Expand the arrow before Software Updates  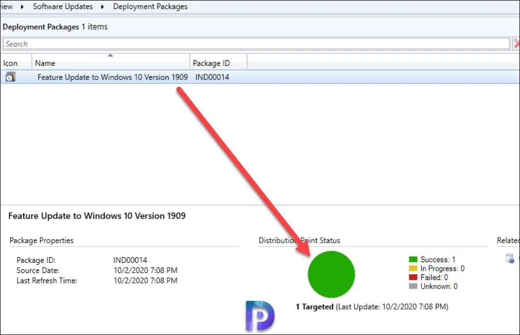pos(22,7)
